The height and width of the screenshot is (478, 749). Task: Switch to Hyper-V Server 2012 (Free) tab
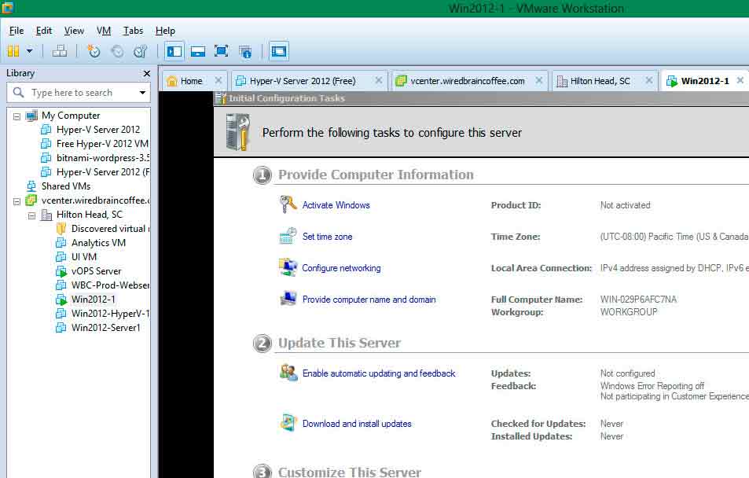pos(303,81)
